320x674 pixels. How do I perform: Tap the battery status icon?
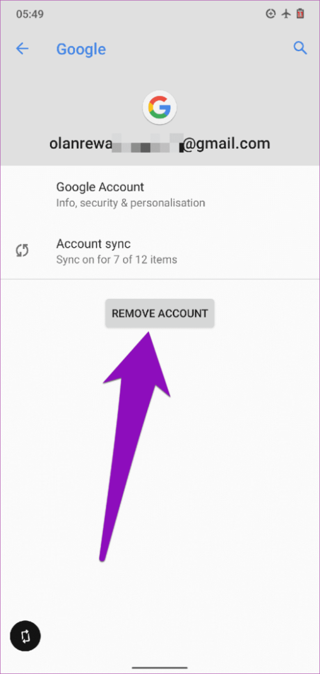(x=300, y=13)
